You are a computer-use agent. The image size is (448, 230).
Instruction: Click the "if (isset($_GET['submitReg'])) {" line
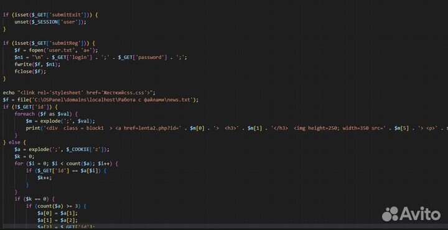point(49,43)
